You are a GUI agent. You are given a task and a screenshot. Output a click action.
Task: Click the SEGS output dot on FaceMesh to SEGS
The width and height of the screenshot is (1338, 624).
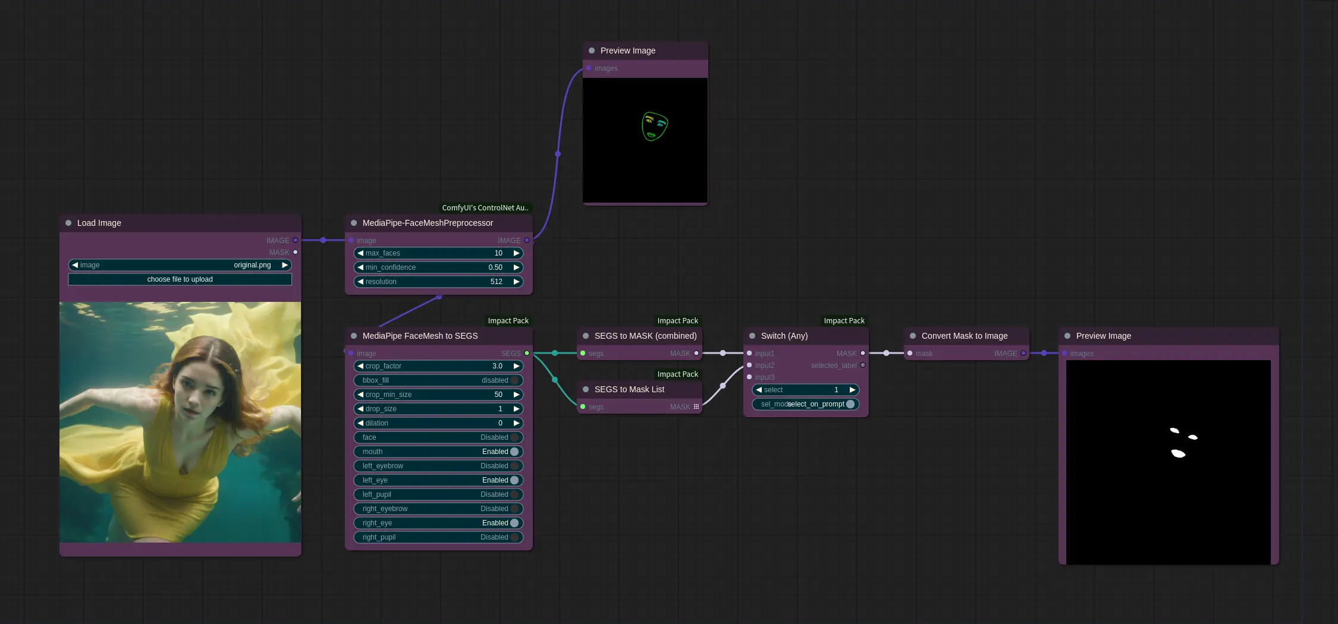coord(526,353)
